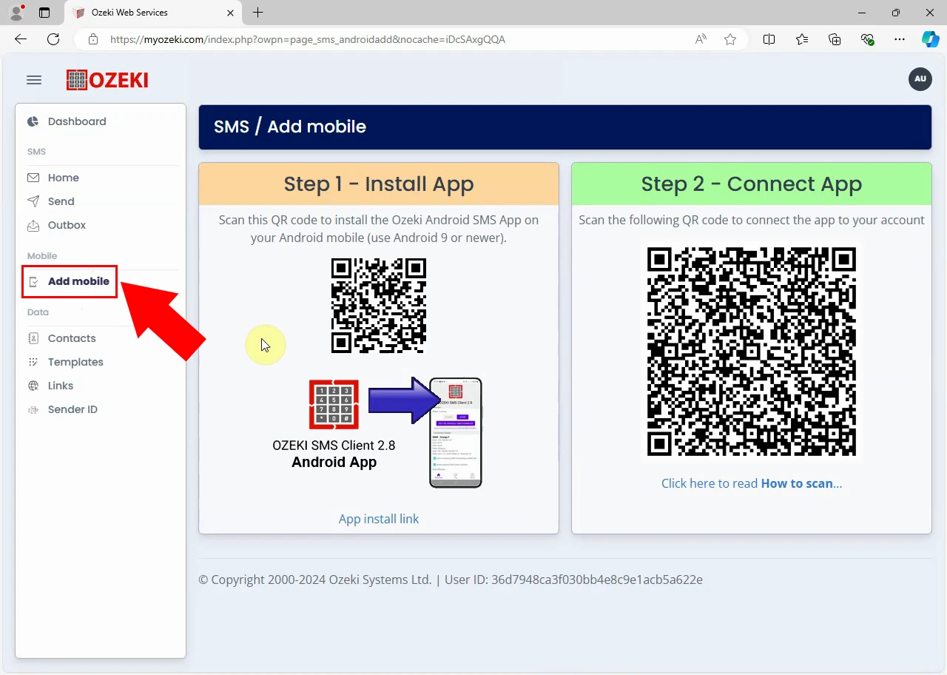The width and height of the screenshot is (947, 675).
Task: Toggle browser split screen view
Action: (769, 39)
